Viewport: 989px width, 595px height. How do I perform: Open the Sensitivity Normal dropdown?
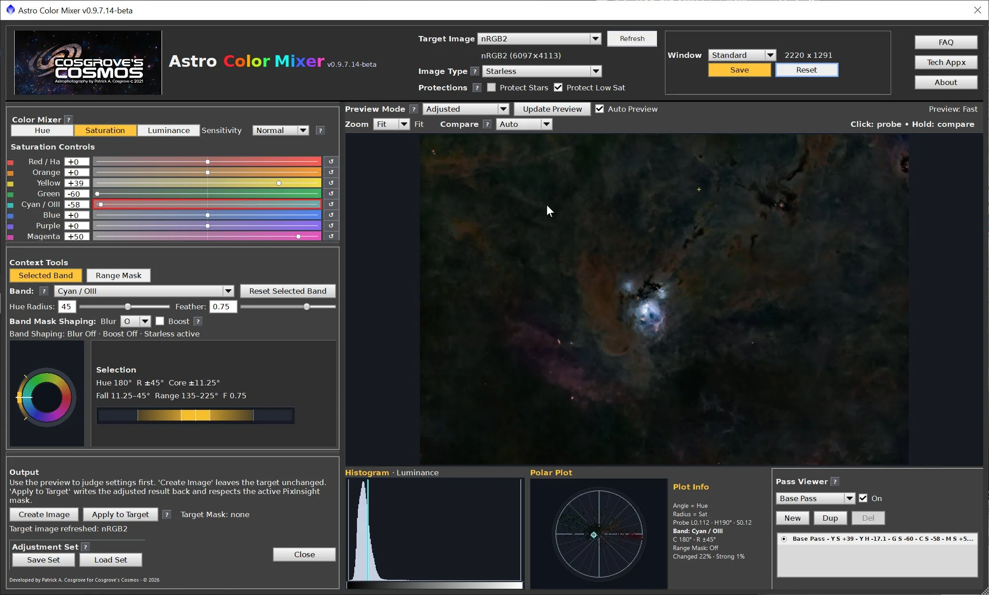pos(280,130)
